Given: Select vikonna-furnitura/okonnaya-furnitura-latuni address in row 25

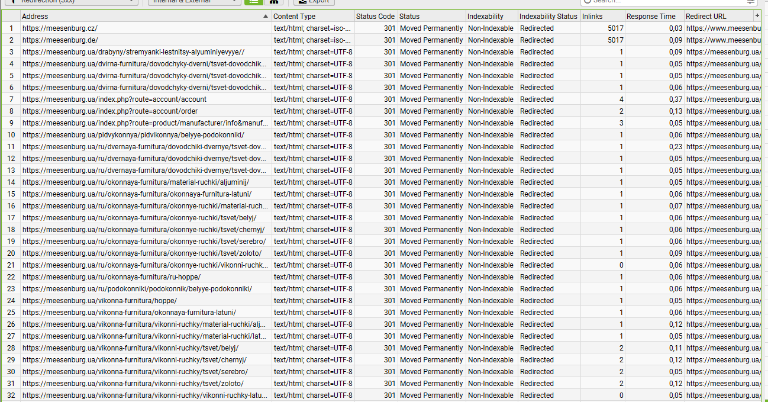Looking at the screenshot, I should click(129, 313).
